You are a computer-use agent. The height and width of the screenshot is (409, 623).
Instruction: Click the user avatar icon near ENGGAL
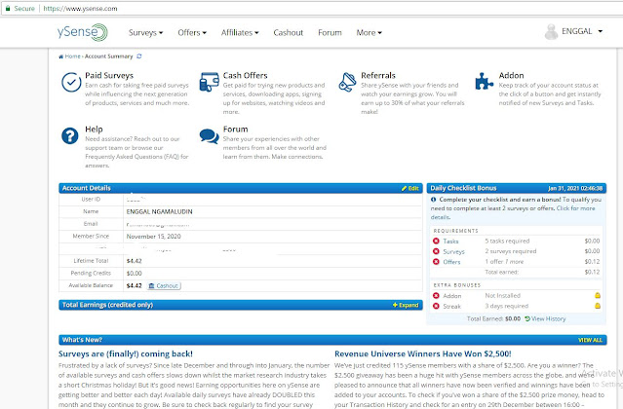[551, 32]
